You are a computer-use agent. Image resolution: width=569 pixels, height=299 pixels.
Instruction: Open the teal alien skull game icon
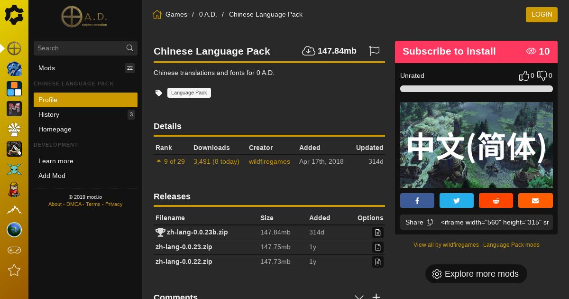point(14,169)
